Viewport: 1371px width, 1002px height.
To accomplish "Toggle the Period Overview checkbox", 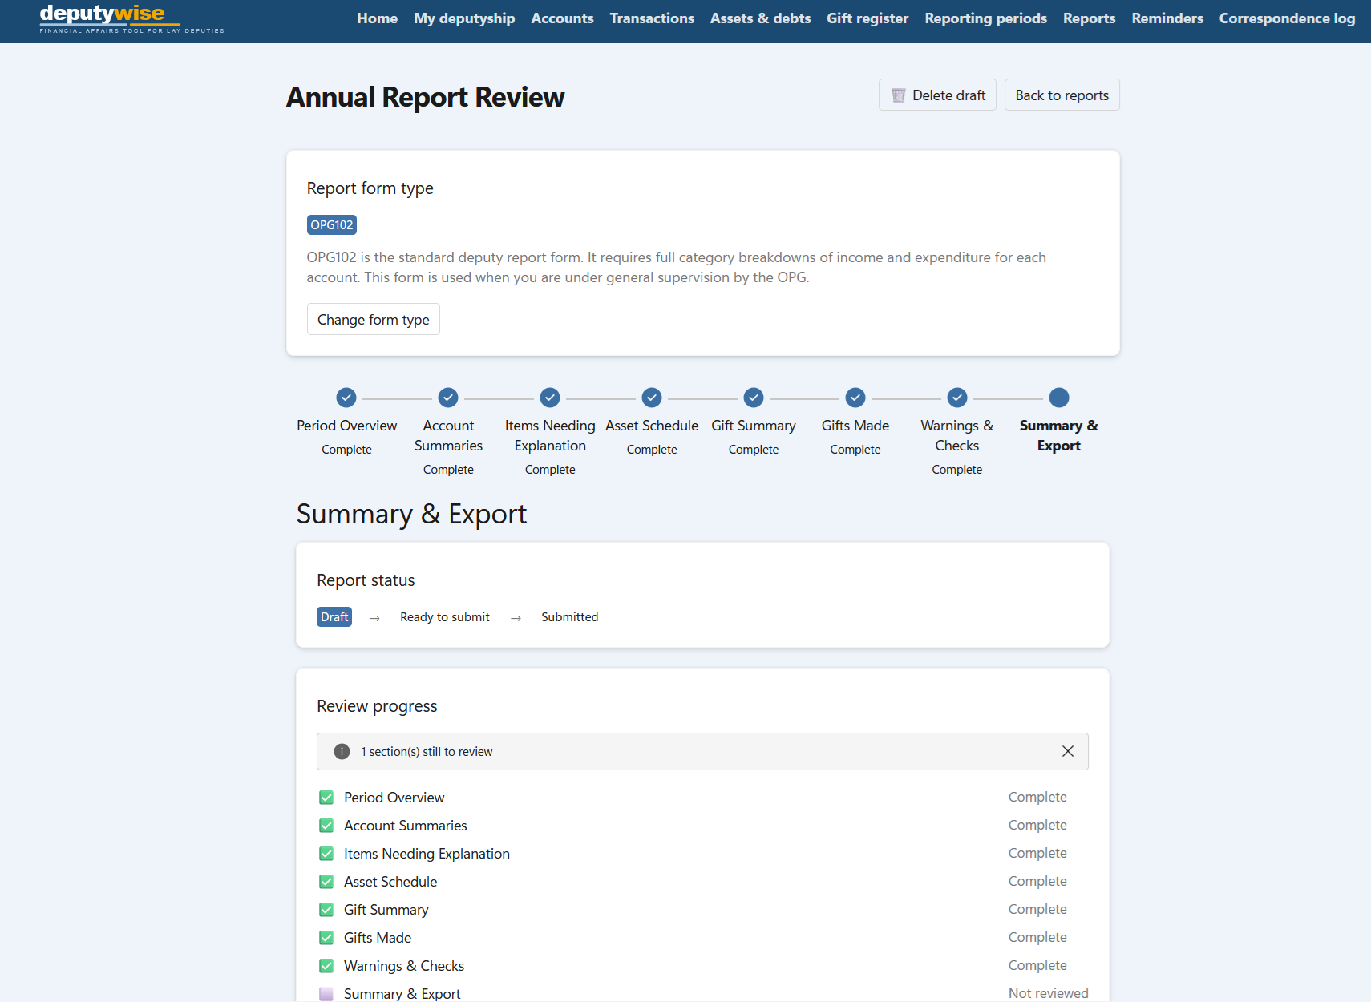I will pos(326,798).
